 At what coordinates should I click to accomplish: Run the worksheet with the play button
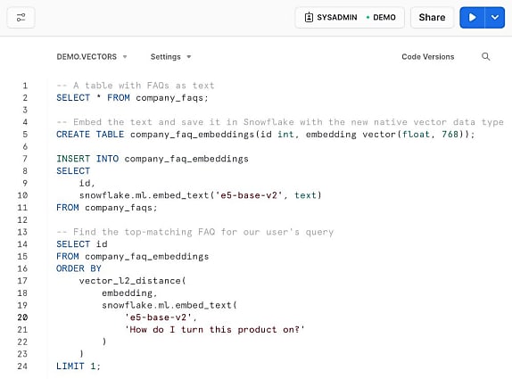472,17
